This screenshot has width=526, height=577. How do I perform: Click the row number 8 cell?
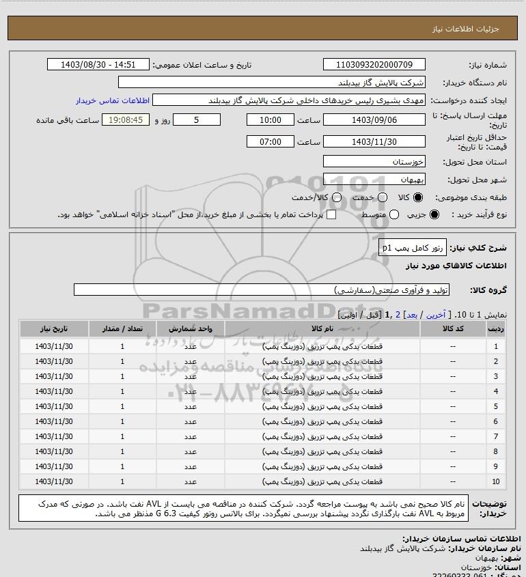coord(496,451)
